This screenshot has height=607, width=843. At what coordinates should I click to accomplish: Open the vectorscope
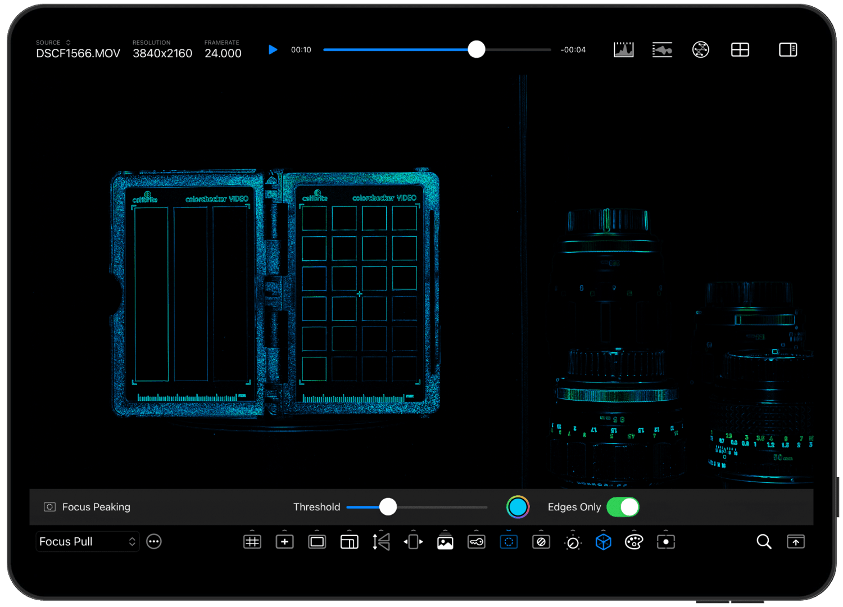[x=701, y=49]
